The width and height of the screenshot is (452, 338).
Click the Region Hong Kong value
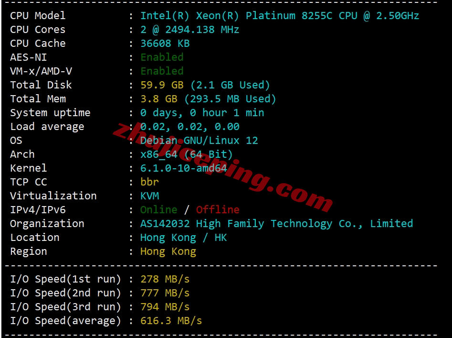168,251
